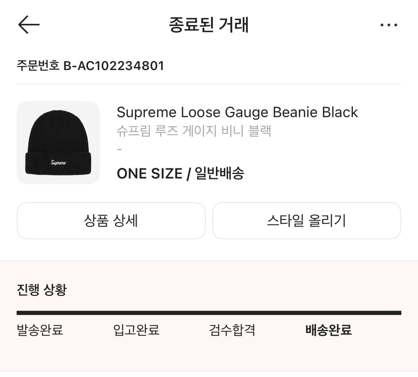This screenshot has width=418, height=377.
Task: Click the dash below the Korean product name
Action: [119, 150]
